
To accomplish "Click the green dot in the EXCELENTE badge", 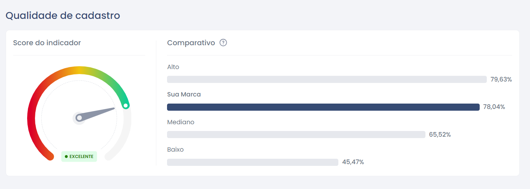I will (66, 157).
